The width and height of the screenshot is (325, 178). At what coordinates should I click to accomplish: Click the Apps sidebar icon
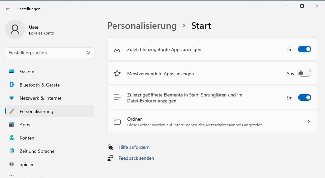(12, 125)
